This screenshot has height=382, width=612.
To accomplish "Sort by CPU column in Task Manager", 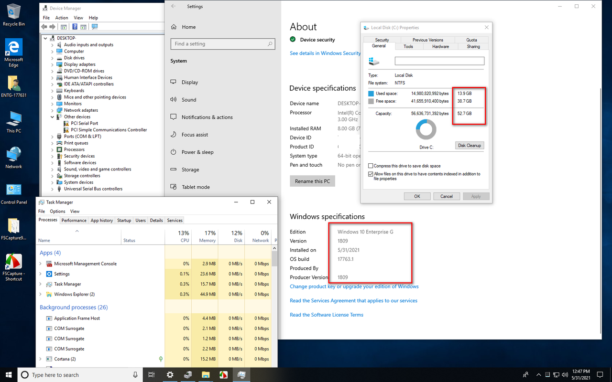I will tap(177, 236).
